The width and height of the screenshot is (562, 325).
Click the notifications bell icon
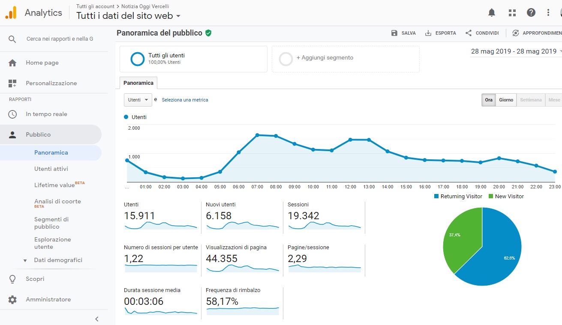coord(492,13)
